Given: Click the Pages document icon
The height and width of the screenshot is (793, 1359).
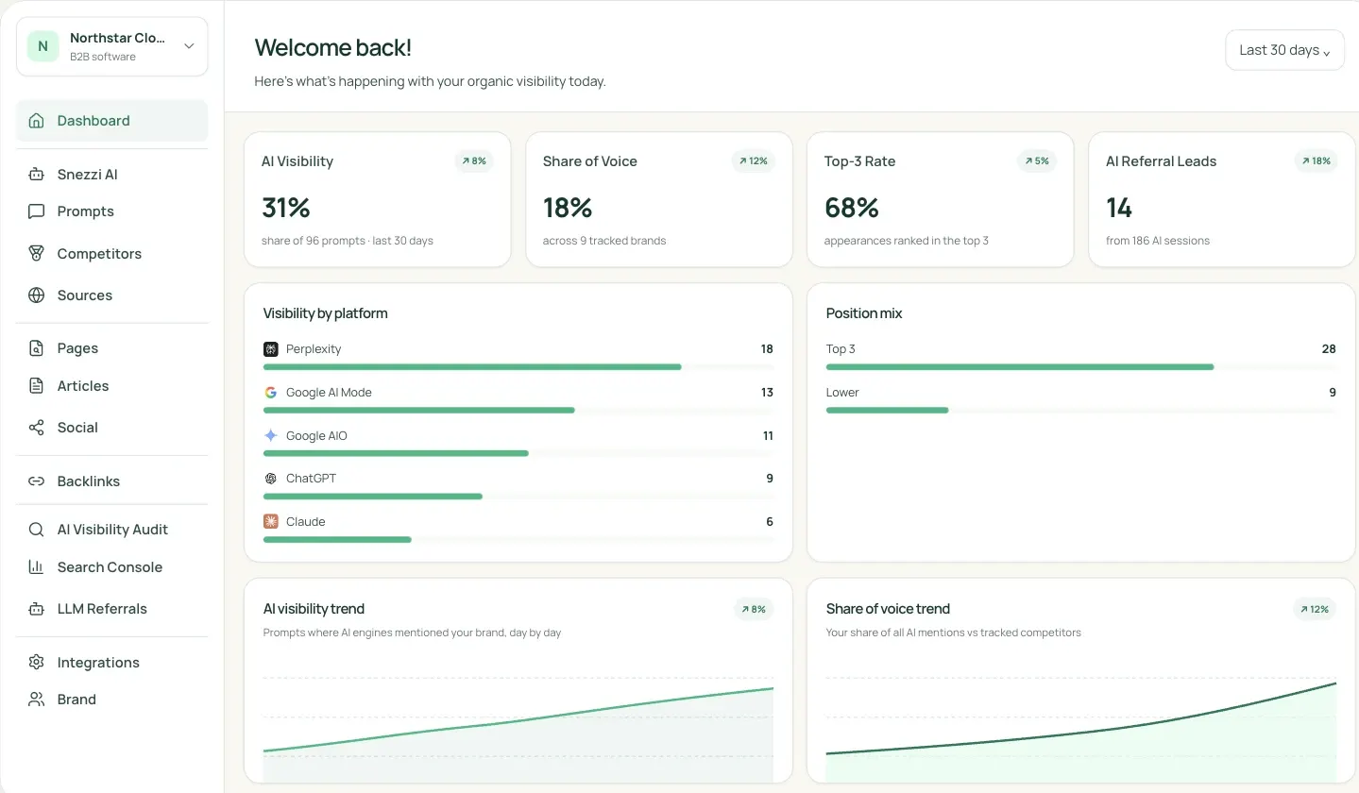Looking at the screenshot, I should click(36, 348).
